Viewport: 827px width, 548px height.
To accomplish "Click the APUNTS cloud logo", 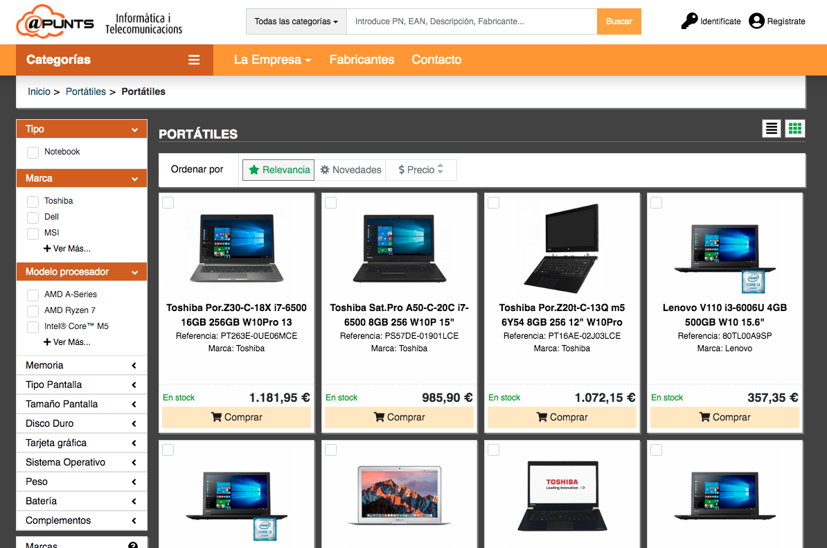I will click(x=55, y=21).
